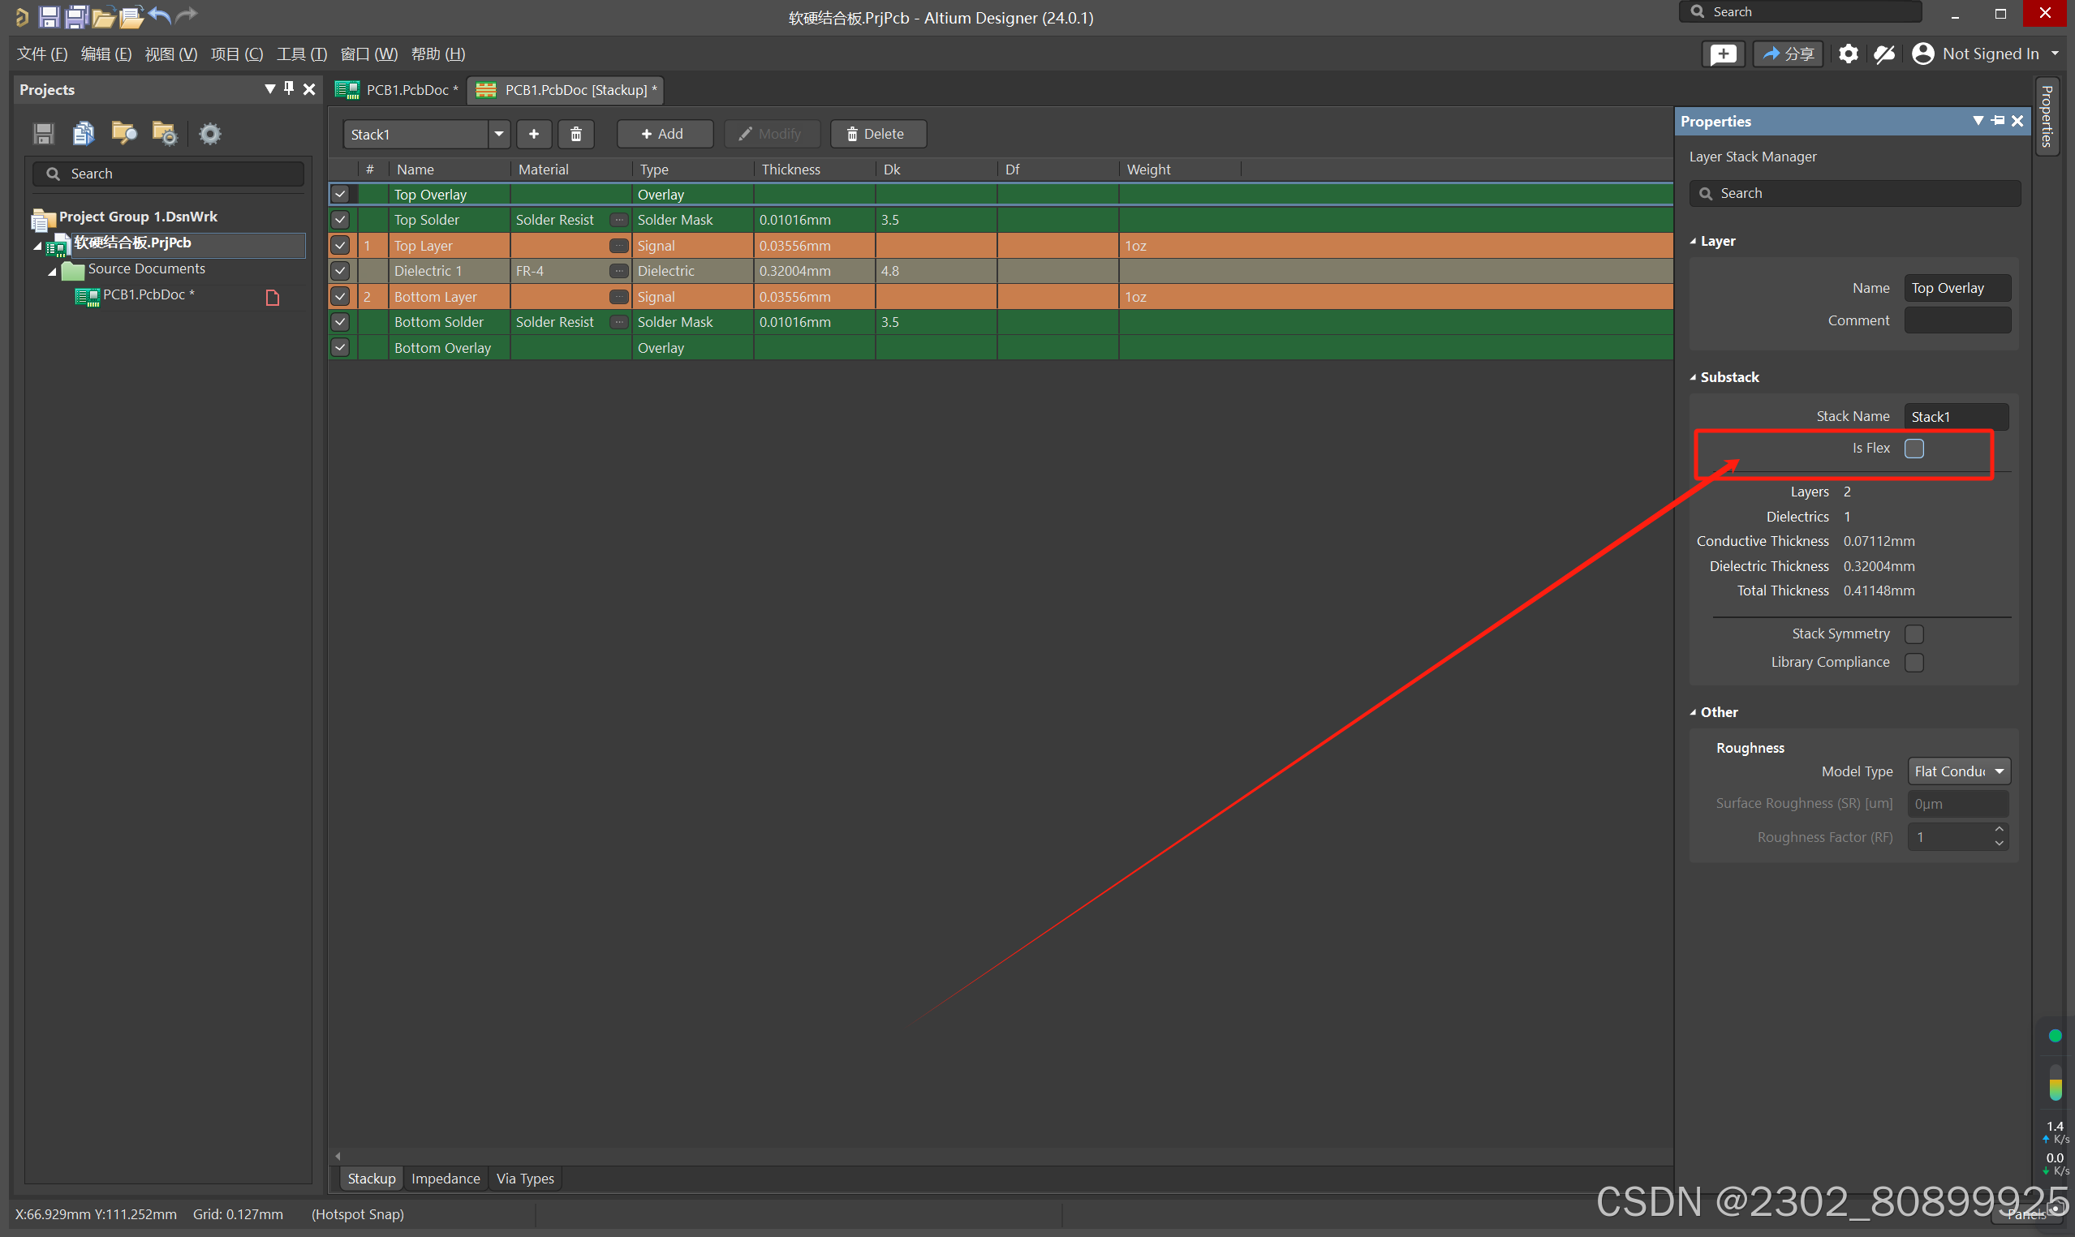This screenshot has width=2075, height=1237.
Task: Enable the Is Flex checkbox
Action: tap(1914, 449)
